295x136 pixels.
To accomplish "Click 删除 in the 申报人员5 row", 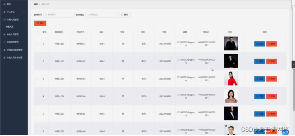I will click(272, 114).
